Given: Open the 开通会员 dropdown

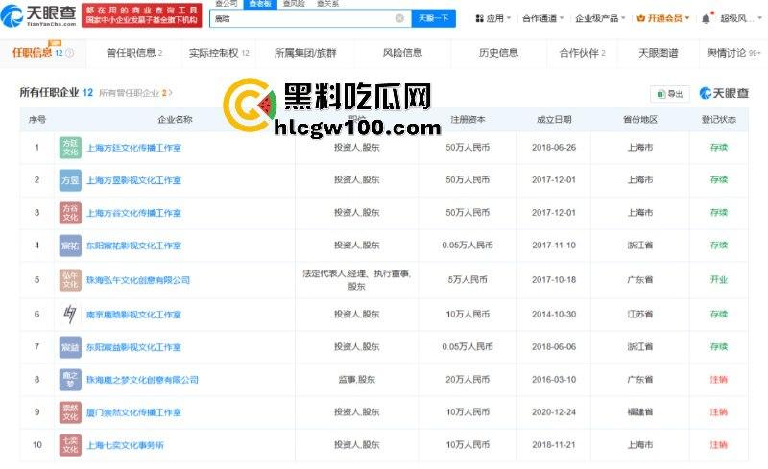Looking at the screenshot, I should (663, 18).
